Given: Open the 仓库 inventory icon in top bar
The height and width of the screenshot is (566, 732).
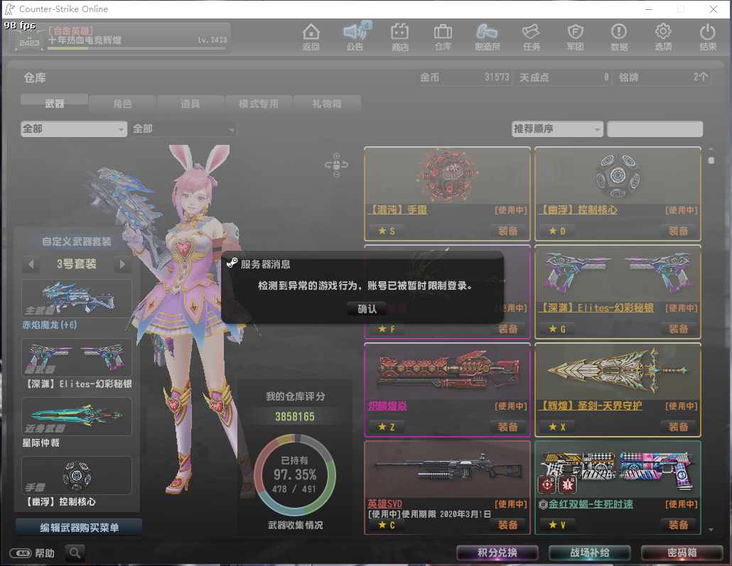Looking at the screenshot, I should tap(443, 38).
